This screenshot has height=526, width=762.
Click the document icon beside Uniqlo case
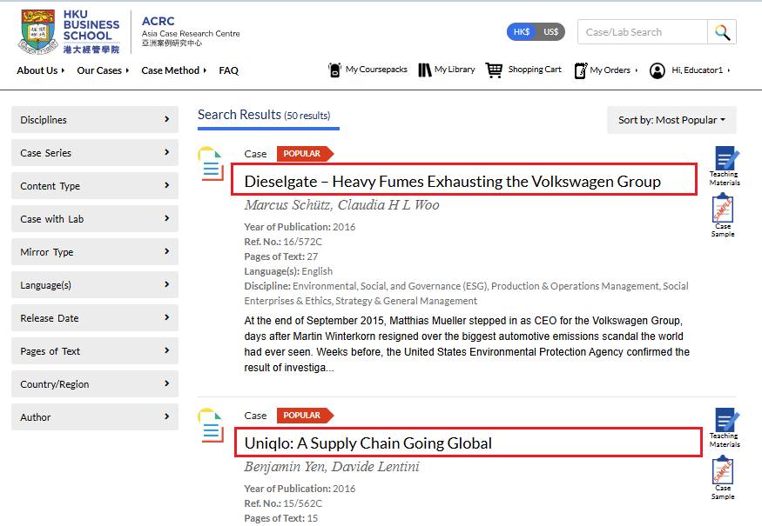(x=211, y=425)
